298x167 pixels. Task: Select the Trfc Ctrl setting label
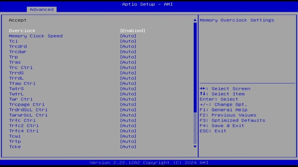22,120
